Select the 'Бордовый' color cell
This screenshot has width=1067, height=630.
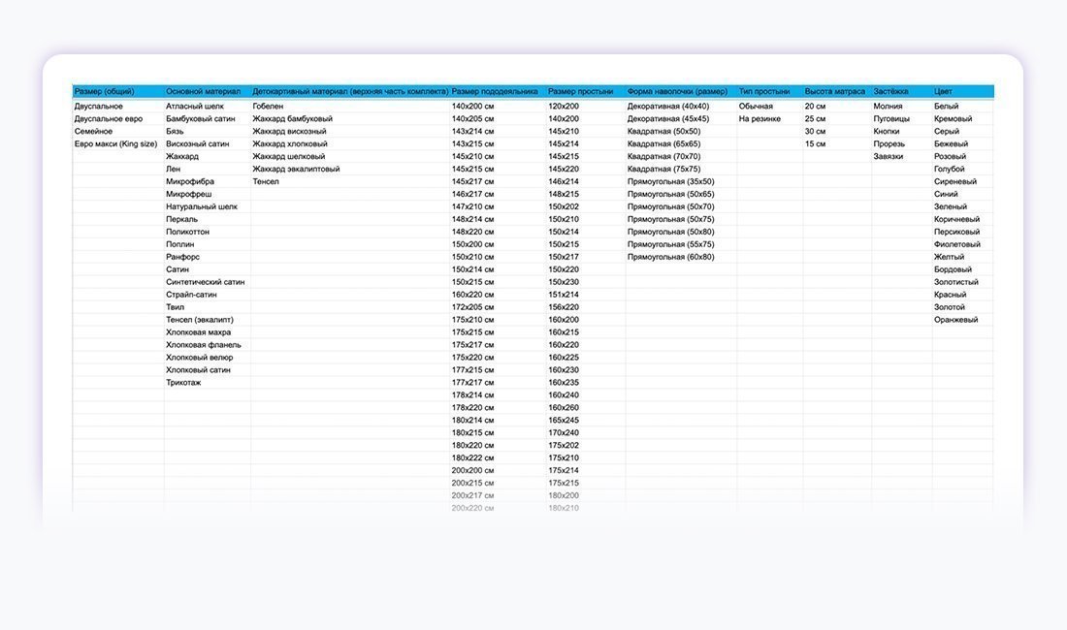[953, 269]
